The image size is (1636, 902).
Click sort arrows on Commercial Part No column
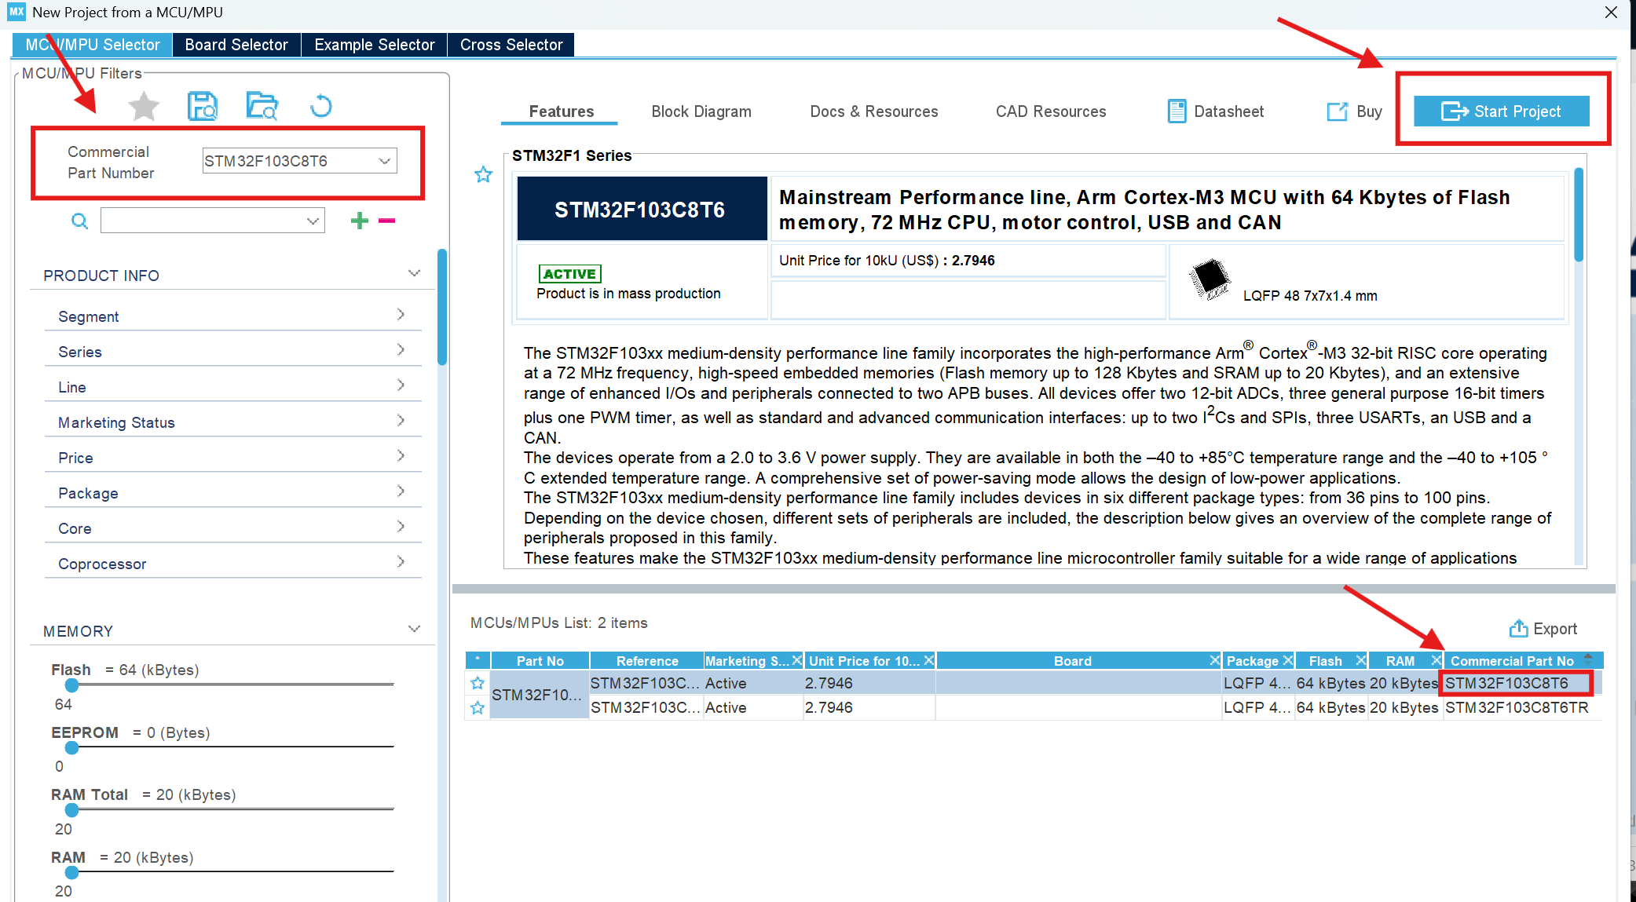[x=1588, y=659]
